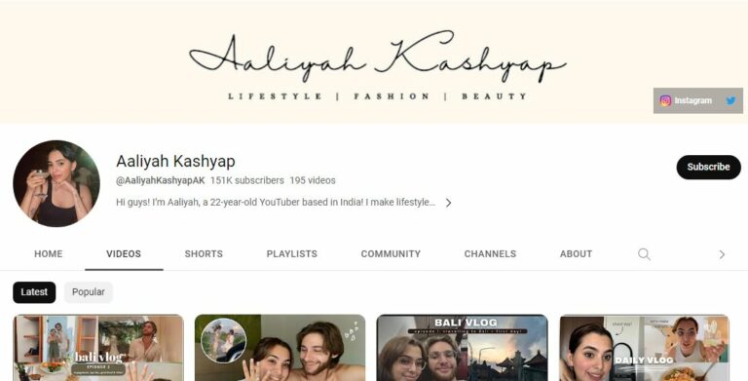Click the tab bar's next arrow
Viewport: 748px width, 381px height.
pyautogui.click(x=722, y=254)
